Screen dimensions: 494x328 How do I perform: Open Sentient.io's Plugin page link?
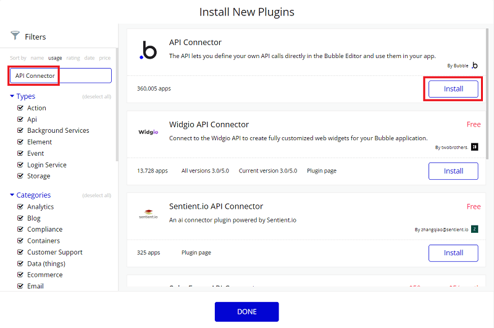[x=196, y=253]
